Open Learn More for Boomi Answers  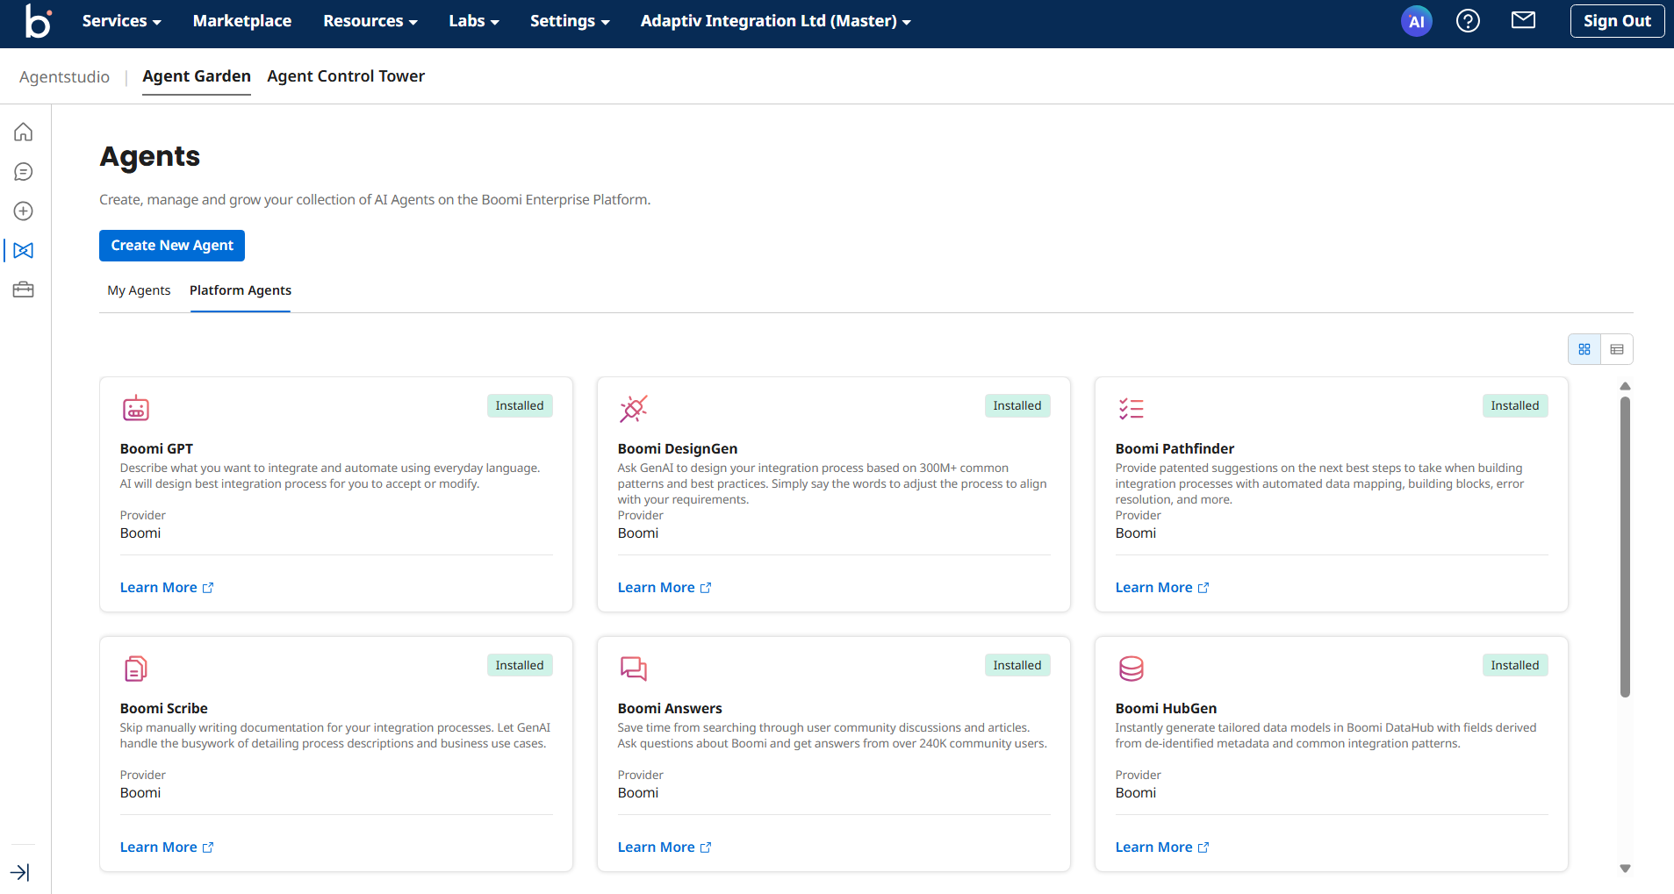[665, 848]
